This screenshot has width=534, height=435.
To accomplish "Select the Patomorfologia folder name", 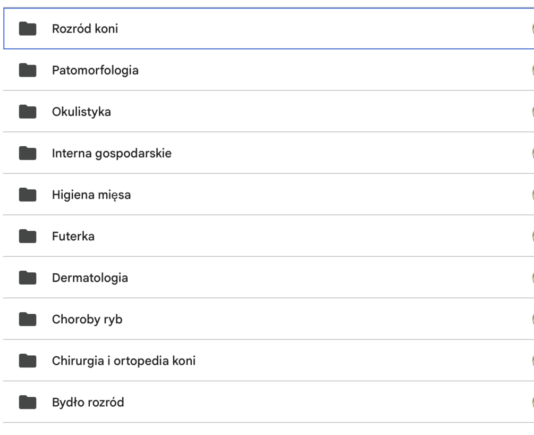I will coord(95,70).
